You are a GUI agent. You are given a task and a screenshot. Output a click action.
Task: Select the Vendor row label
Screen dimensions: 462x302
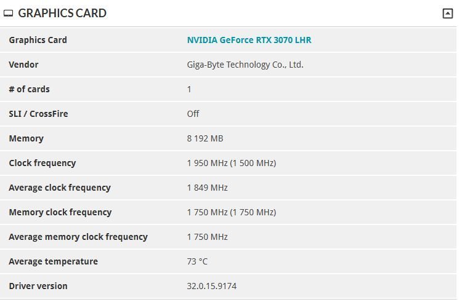click(23, 65)
